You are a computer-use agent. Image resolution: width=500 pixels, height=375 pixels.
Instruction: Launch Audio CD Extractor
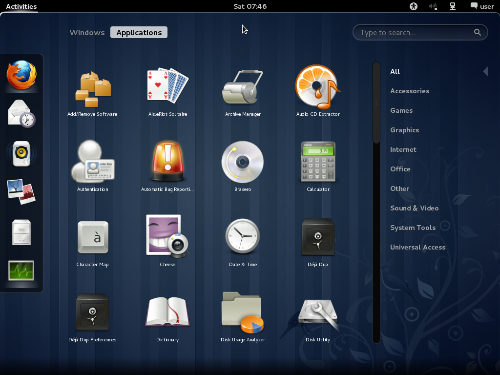[318, 91]
